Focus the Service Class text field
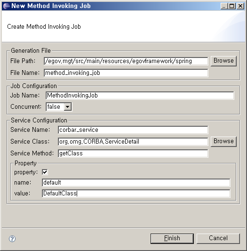Screen dimensions: 247x251 pyautogui.click(x=133, y=141)
